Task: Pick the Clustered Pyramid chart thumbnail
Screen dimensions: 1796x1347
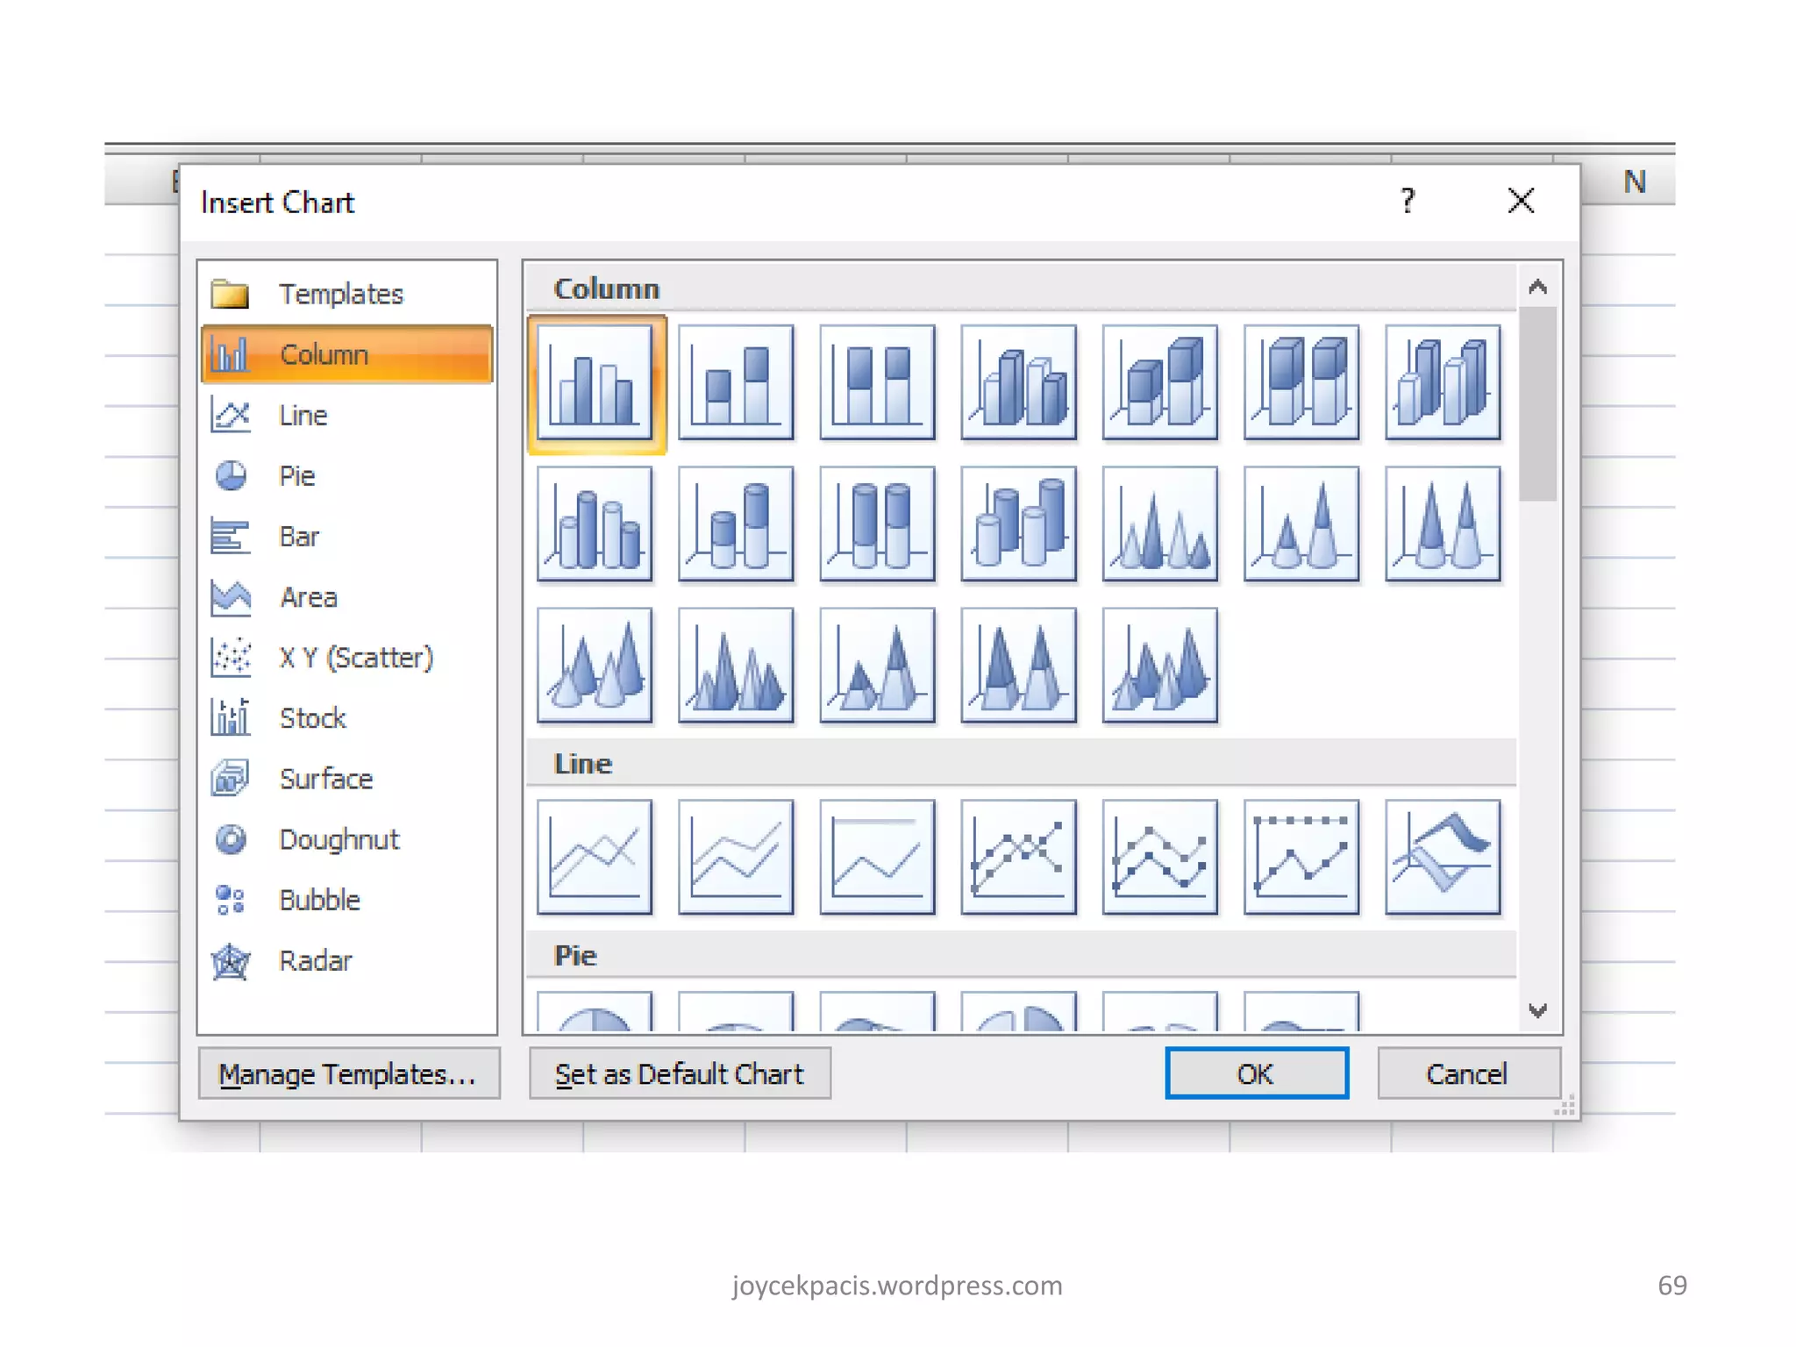Action: (x=736, y=666)
